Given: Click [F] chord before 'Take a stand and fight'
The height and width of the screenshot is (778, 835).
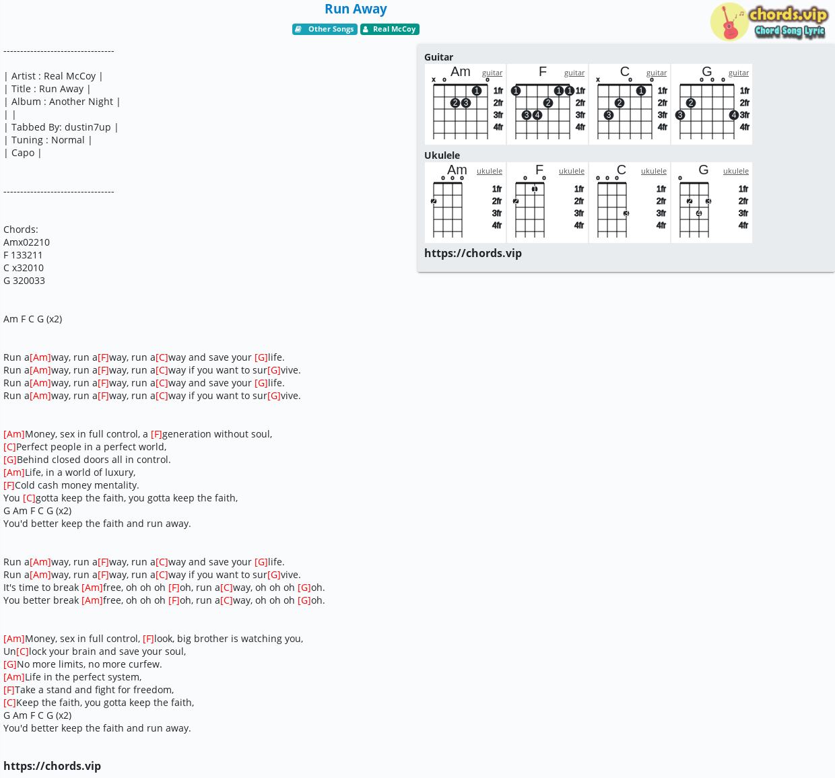Looking at the screenshot, I should (9, 690).
